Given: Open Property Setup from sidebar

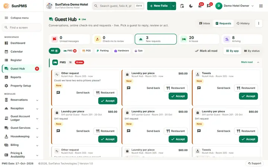Looking at the screenshot, I should [22, 86].
